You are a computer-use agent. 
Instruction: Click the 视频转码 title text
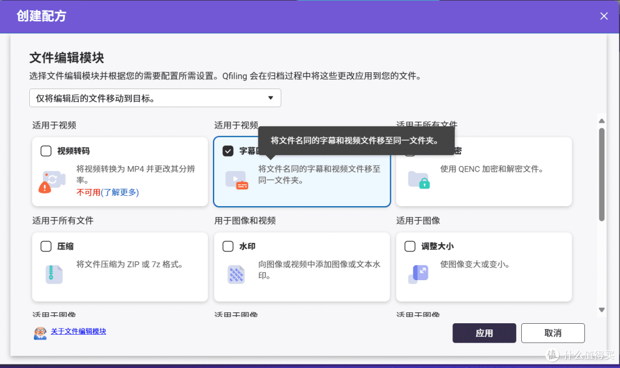click(x=73, y=151)
